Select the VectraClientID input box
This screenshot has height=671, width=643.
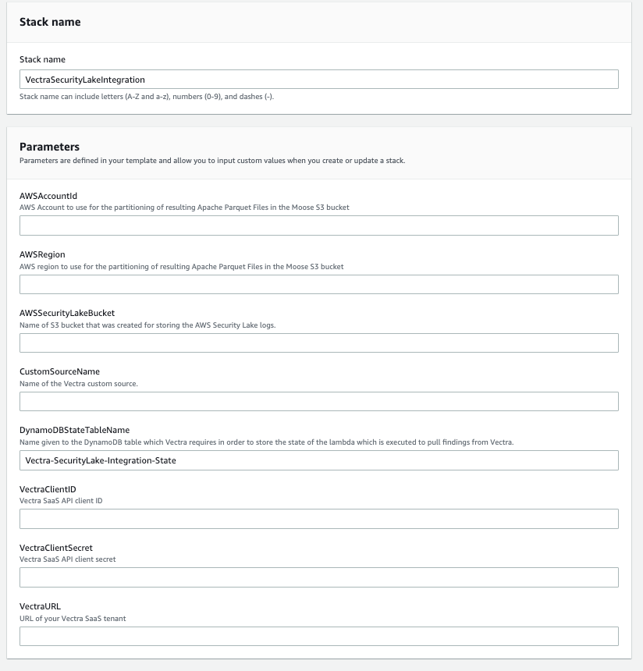point(318,519)
